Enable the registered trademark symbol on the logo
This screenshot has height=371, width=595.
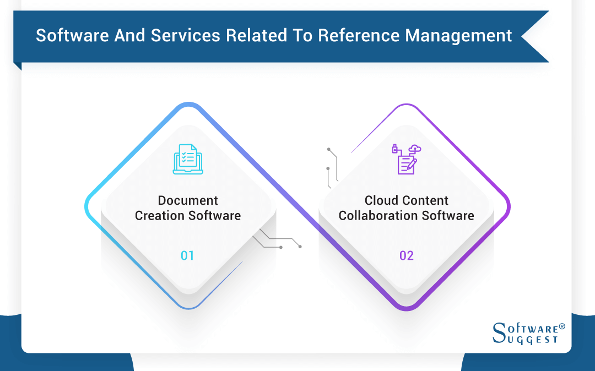pos(561,325)
